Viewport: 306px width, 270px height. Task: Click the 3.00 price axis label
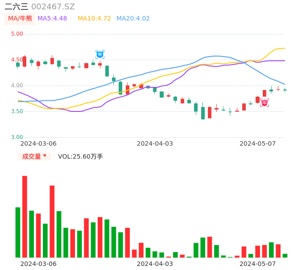(x=17, y=137)
